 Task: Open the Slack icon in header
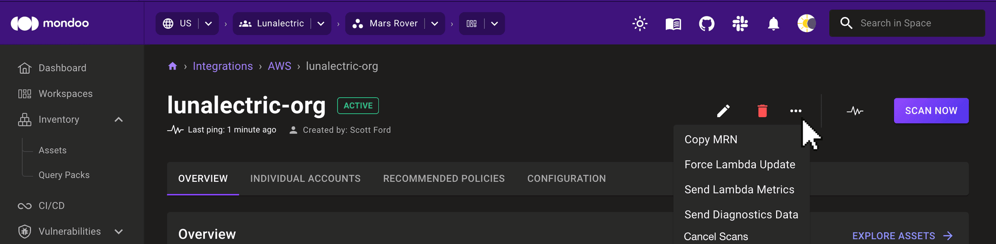tap(740, 23)
